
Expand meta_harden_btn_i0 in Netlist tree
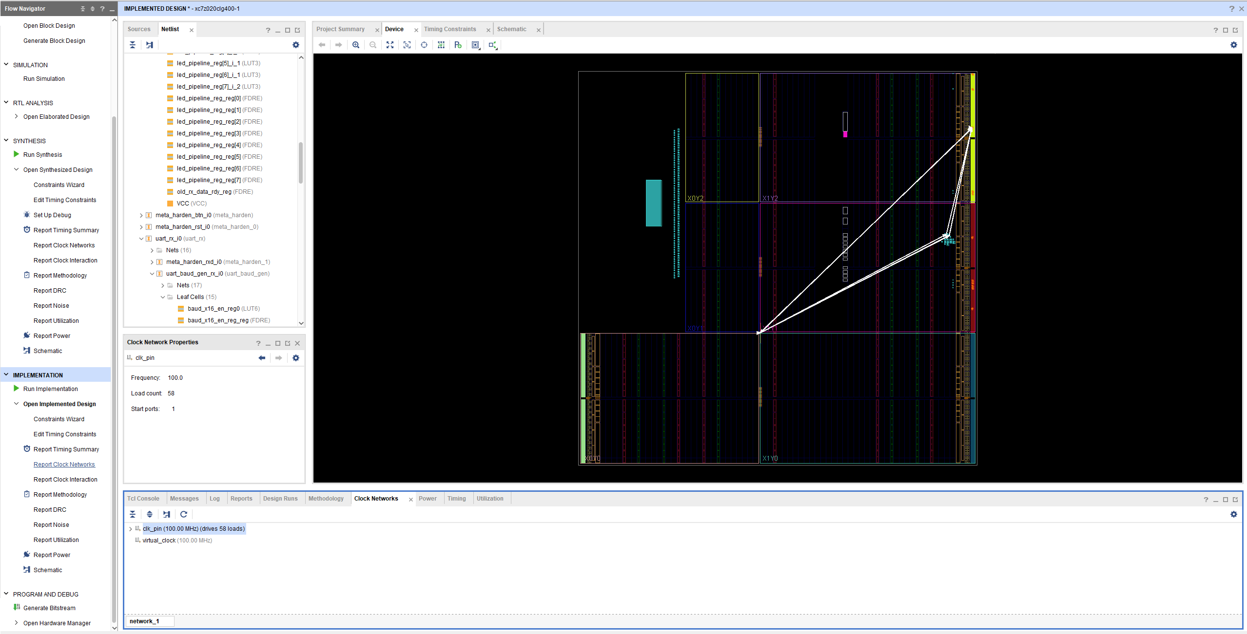tap(141, 215)
